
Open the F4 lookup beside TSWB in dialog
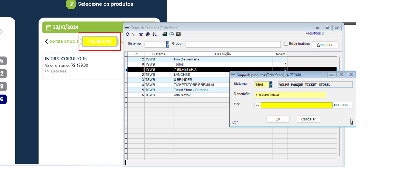pyautogui.click(x=271, y=85)
